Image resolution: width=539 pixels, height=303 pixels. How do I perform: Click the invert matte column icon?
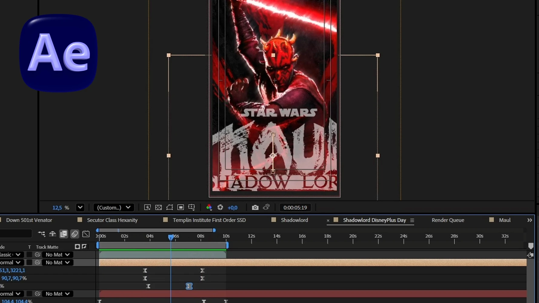coord(84,247)
